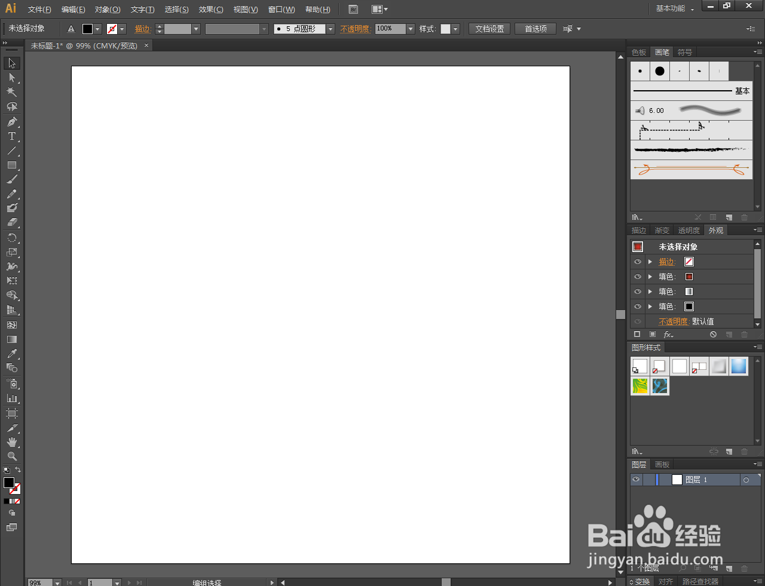
Task: Select the Line Segment tool
Action: coord(12,151)
